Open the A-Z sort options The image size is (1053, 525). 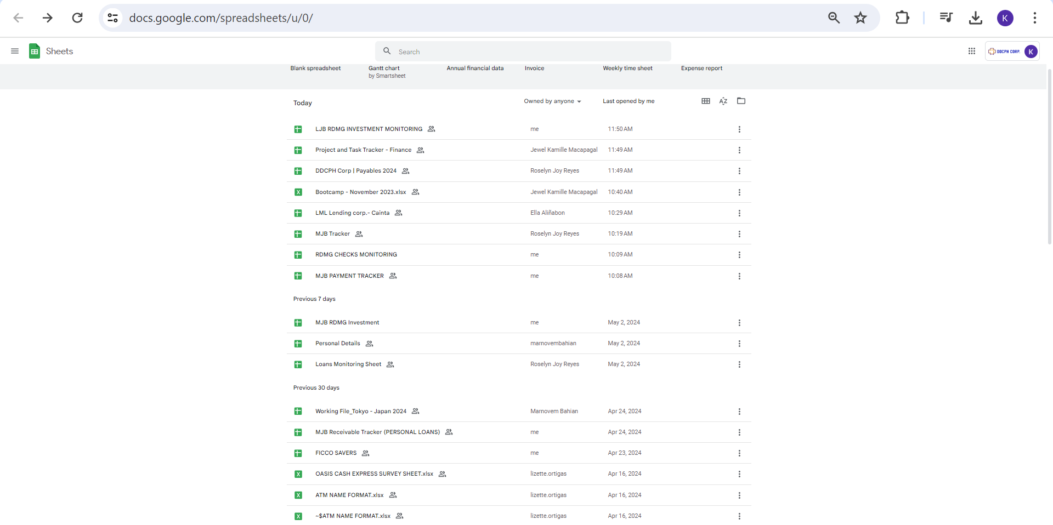(x=723, y=101)
